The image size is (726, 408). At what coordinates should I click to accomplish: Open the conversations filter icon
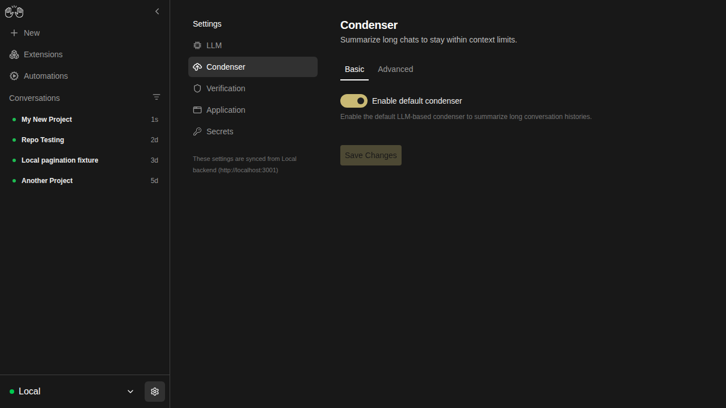[157, 97]
